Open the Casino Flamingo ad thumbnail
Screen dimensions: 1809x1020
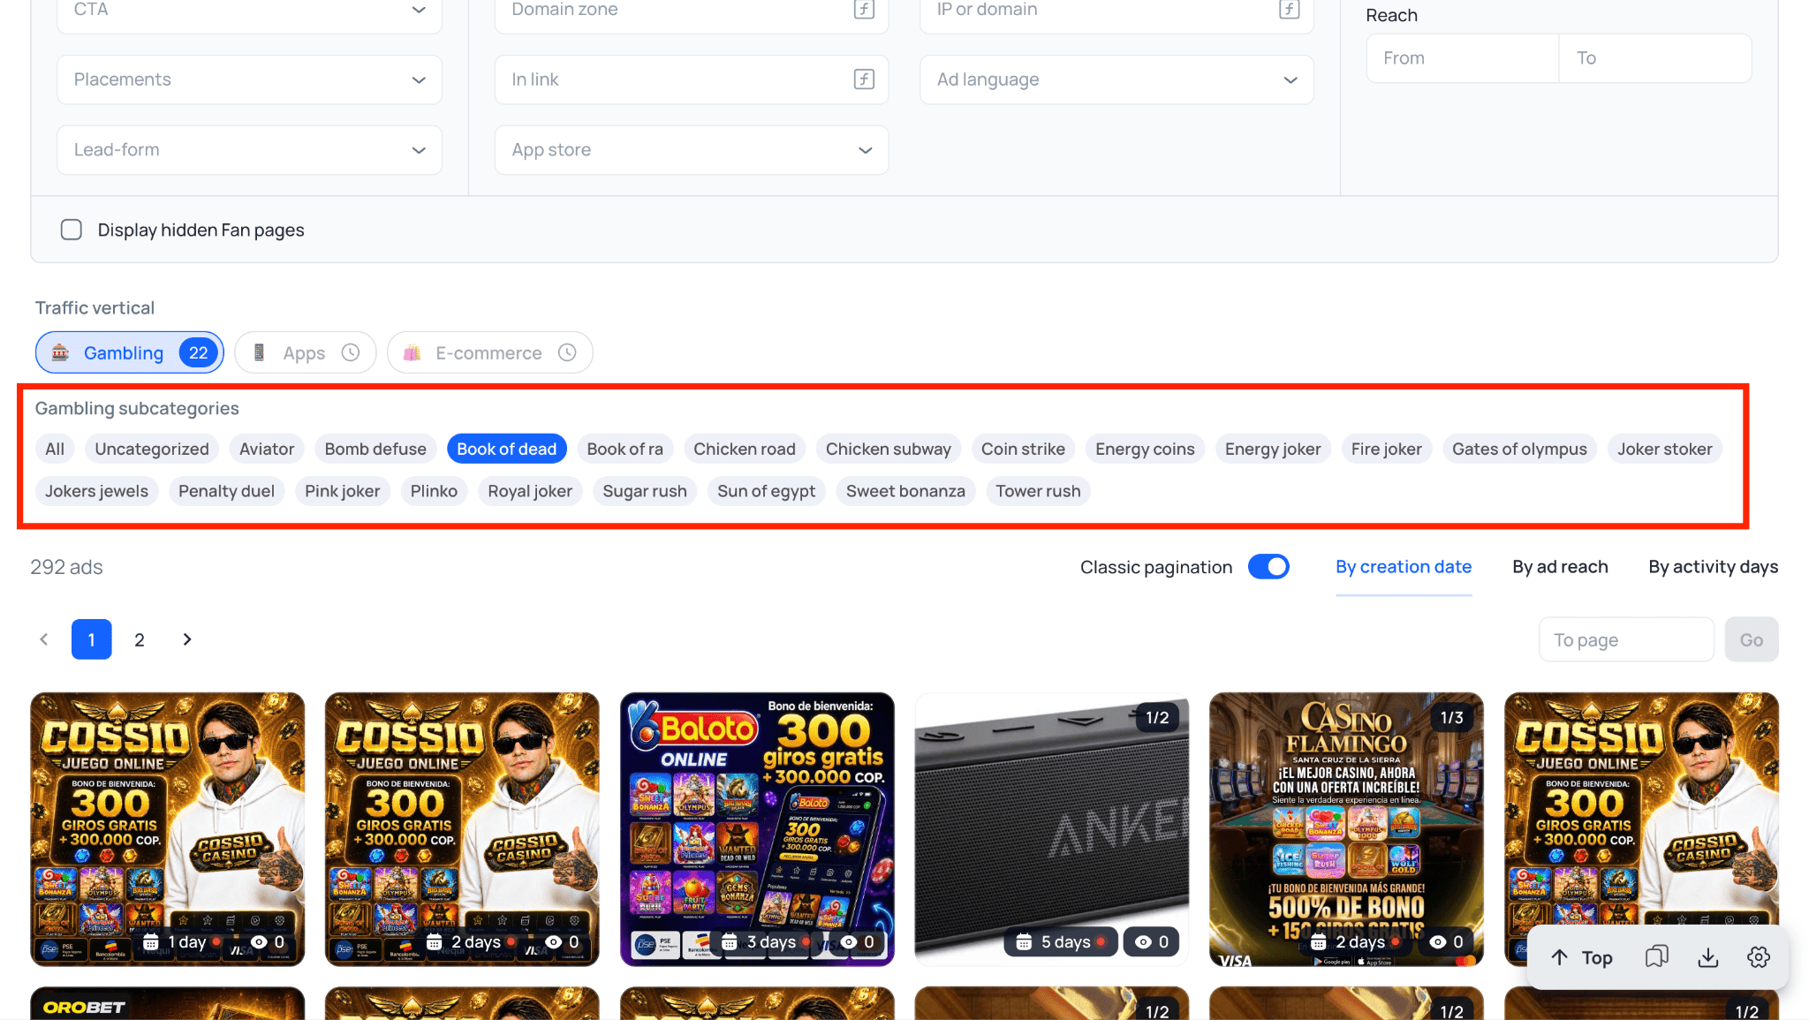[1346, 829]
